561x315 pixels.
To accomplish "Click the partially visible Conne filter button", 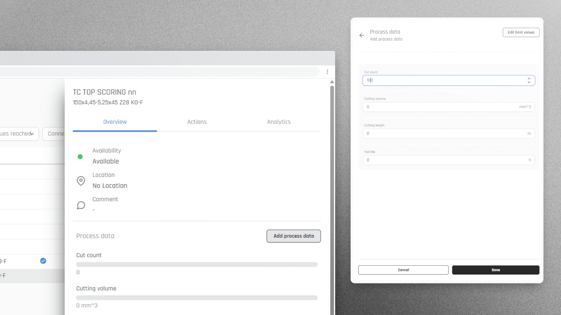I will 54,134.
